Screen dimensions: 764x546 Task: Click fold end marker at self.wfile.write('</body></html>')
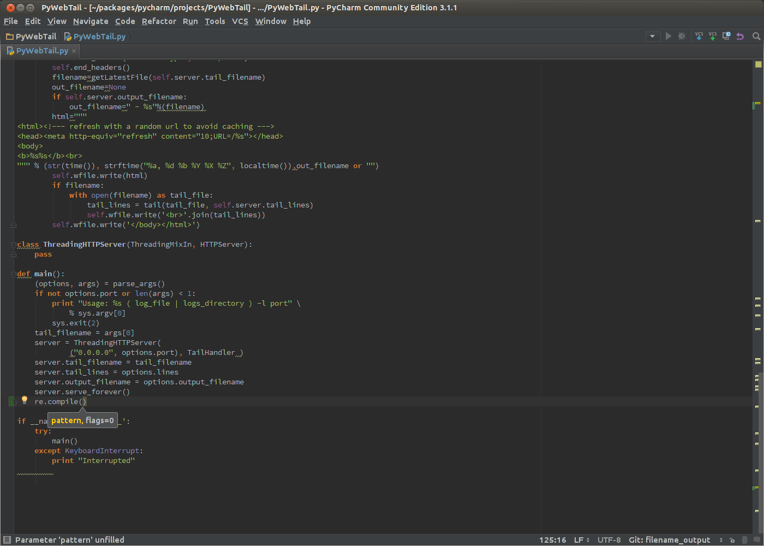(x=14, y=225)
